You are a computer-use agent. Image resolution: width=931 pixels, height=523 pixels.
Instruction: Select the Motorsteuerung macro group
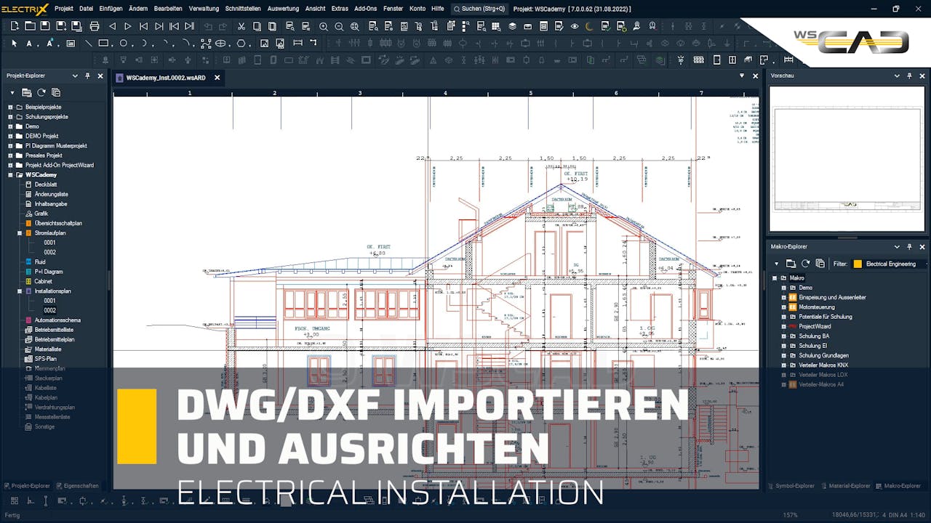click(x=818, y=307)
